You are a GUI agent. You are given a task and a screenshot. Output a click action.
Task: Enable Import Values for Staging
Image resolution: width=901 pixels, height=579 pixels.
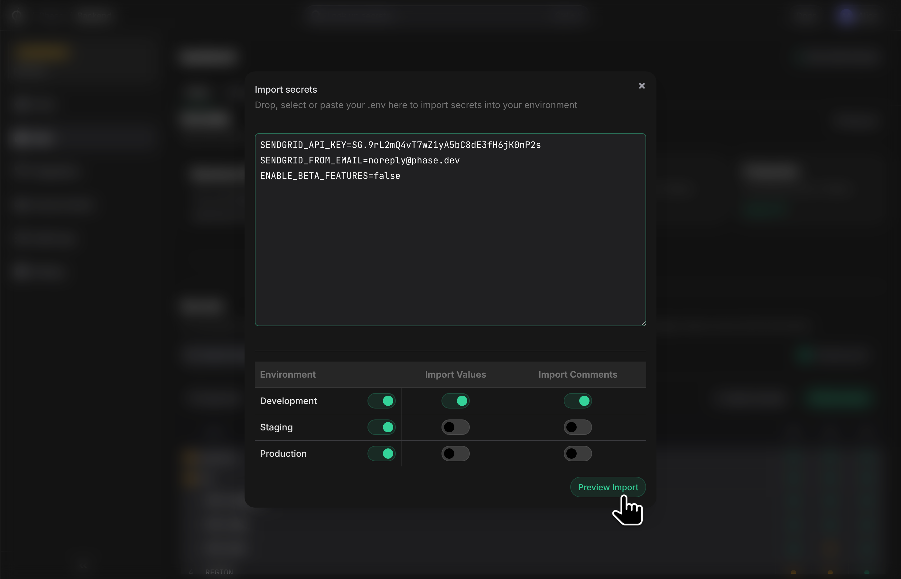tap(455, 427)
